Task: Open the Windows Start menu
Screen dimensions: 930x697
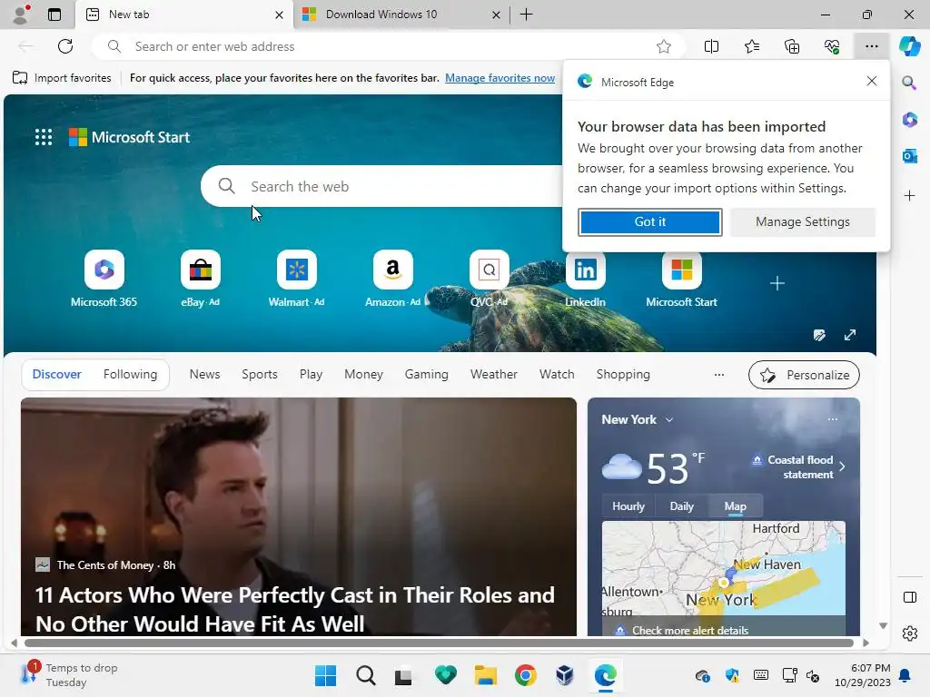Action: tap(325, 675)
